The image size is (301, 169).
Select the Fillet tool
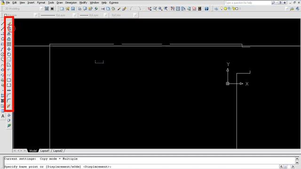pyautogui.click(x=9, y=100)
